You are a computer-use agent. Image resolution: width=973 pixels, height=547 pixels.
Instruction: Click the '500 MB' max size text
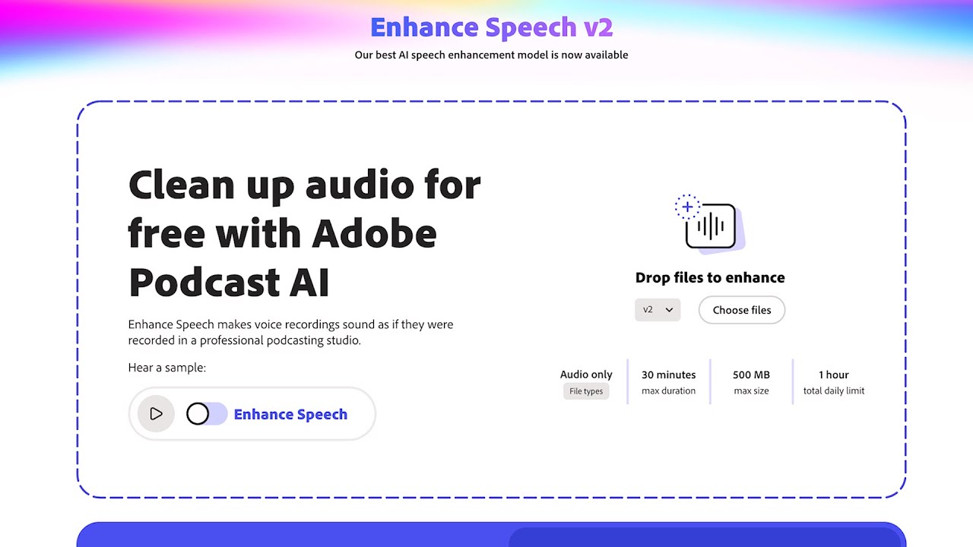pos(751,375)
